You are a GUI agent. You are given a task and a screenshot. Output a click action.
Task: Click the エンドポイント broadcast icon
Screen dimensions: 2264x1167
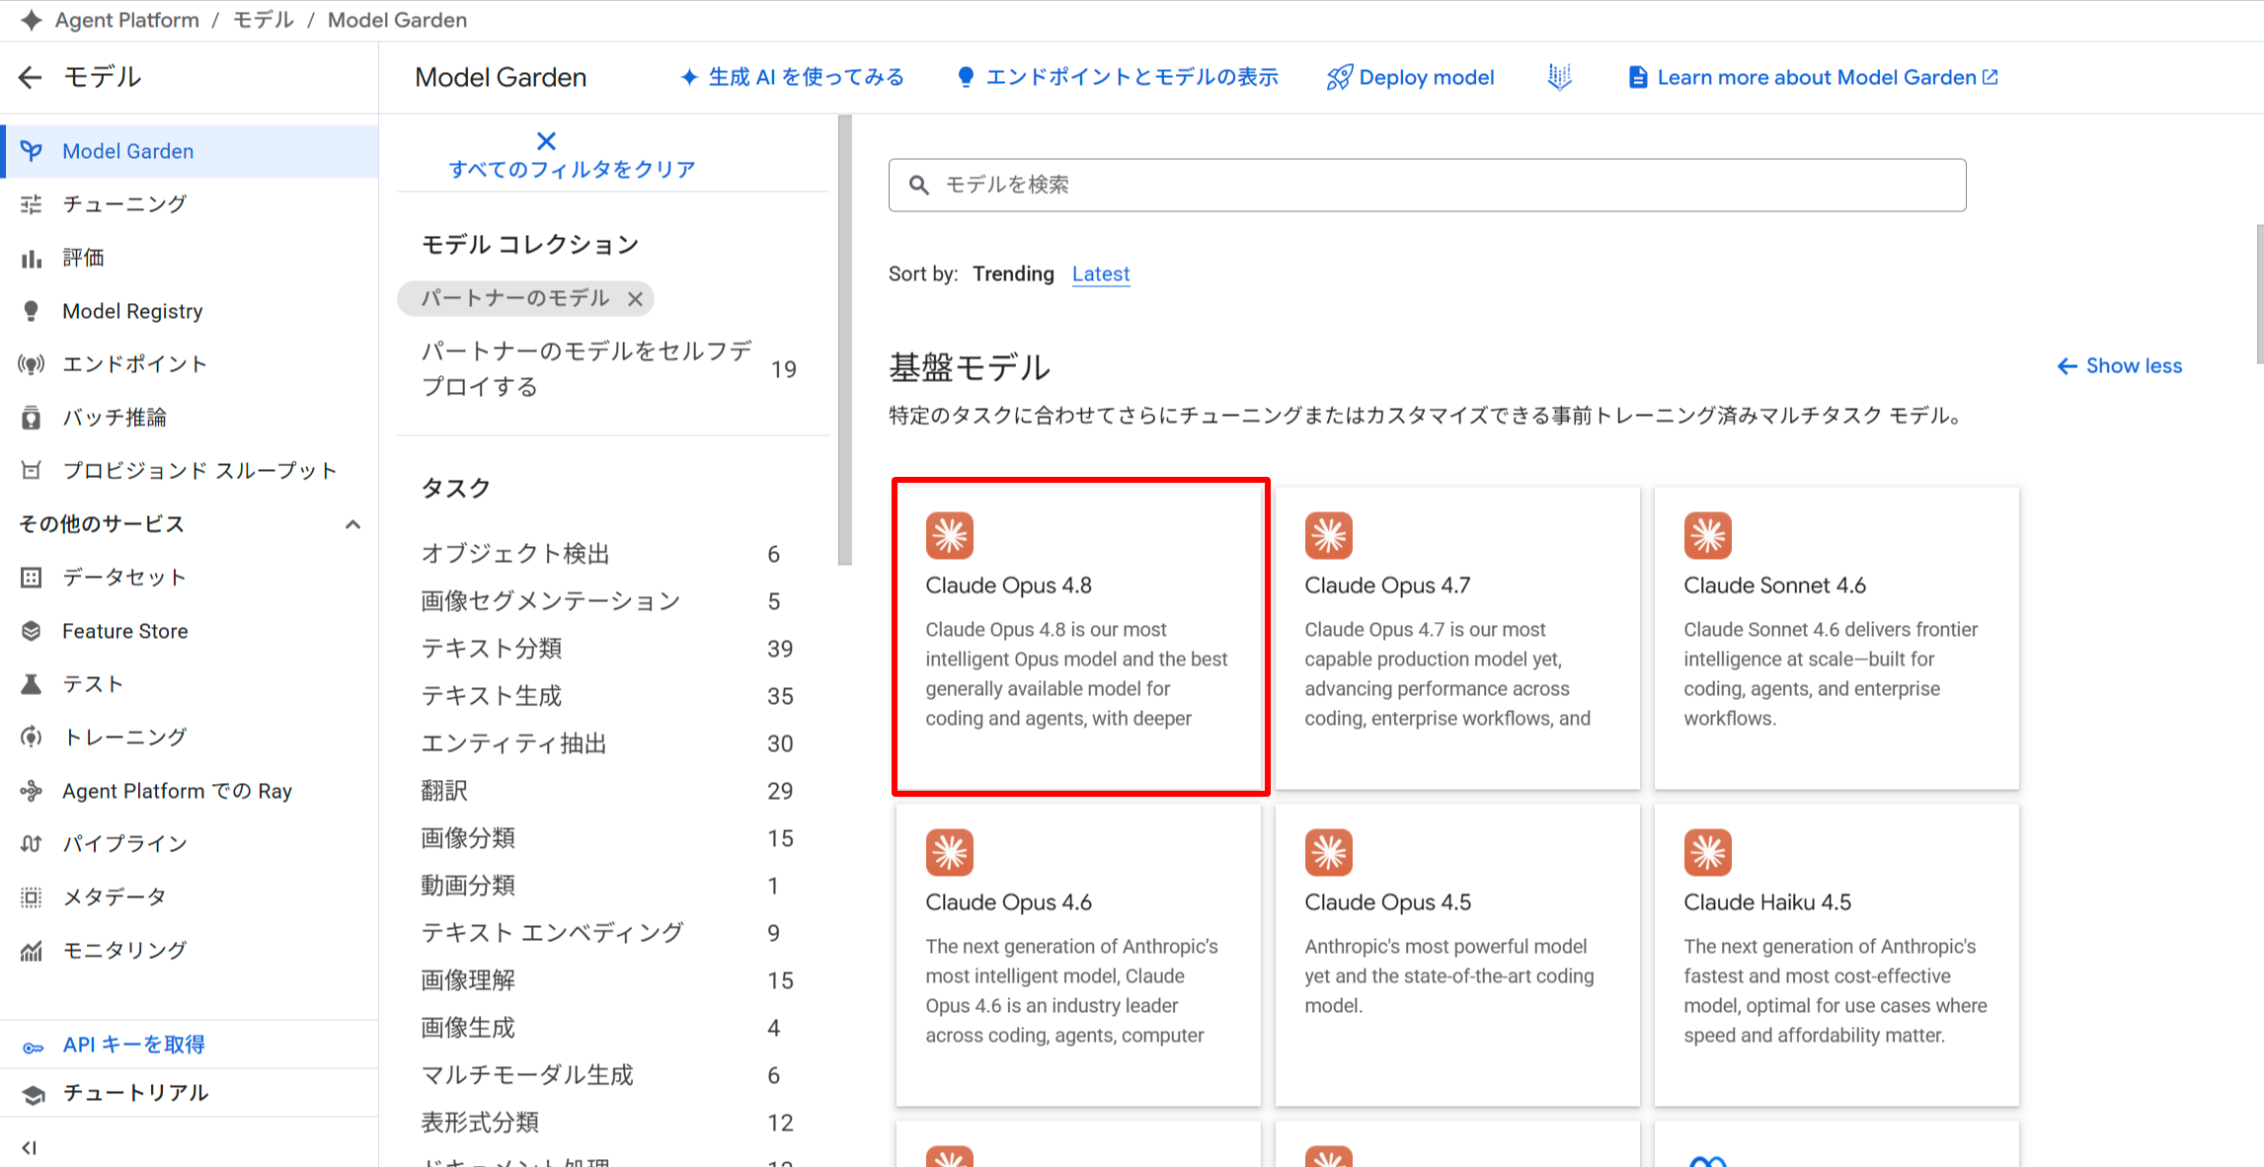(x=32, y=364)
